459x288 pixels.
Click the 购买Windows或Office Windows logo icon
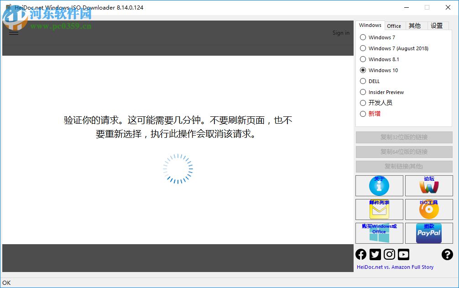pyautogui.click(x=379, y=233)
